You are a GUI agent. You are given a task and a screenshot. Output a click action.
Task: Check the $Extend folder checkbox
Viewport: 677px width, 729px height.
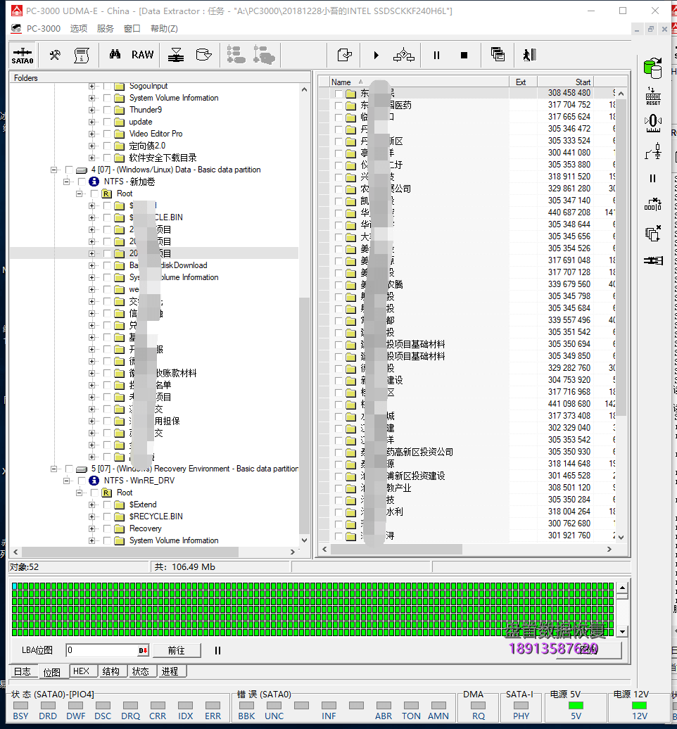click(x=107, y=505)
